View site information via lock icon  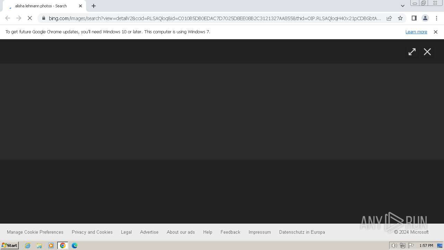[43, 18]
